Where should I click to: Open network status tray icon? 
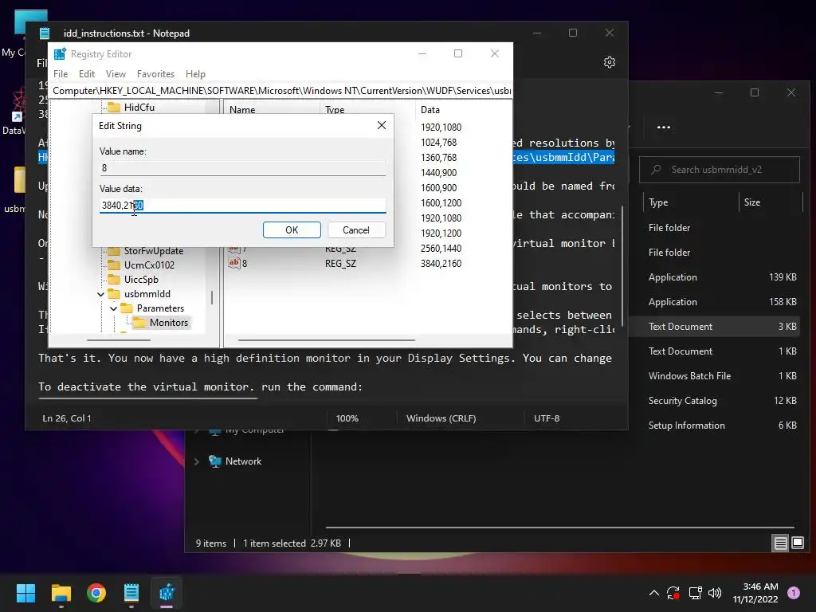pyautogui.click(x=695, y=593)
